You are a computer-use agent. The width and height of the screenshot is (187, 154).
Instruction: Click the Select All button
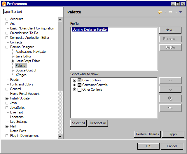click(x=78, y=123)
